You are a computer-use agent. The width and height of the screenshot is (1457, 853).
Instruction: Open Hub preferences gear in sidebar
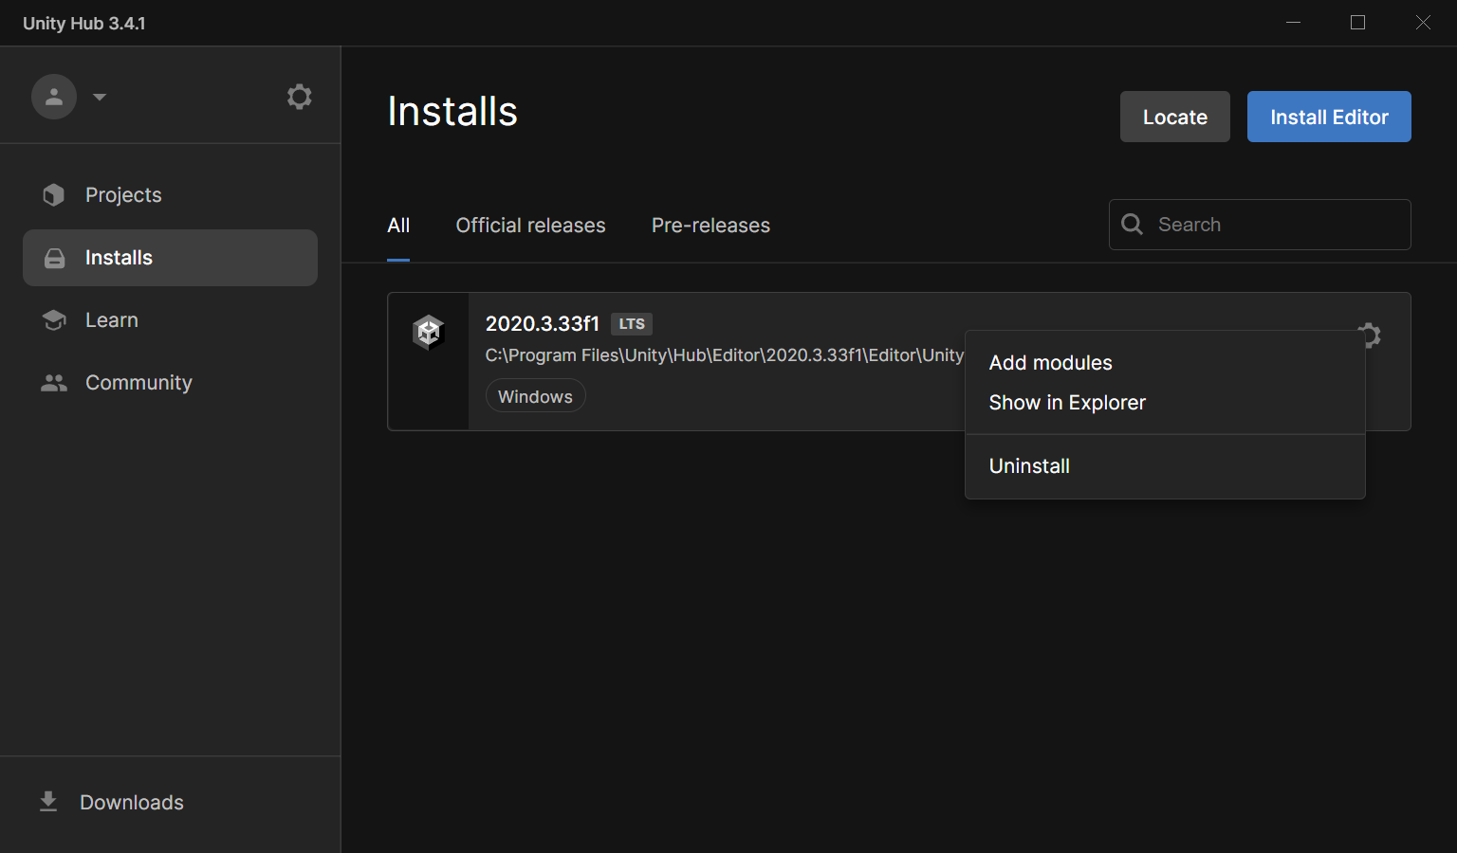(300, 97)
